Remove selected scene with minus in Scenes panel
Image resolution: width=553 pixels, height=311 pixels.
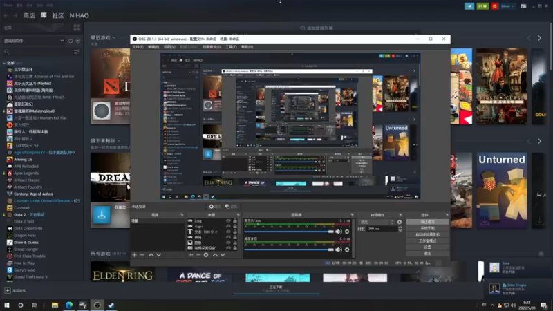(142, 254)
